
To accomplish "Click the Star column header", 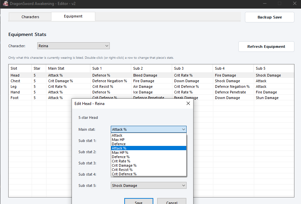I will point(39,68).
